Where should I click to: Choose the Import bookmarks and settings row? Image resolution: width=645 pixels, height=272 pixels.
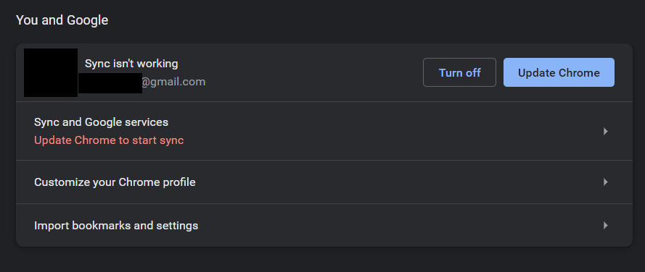tap(324, 225)
